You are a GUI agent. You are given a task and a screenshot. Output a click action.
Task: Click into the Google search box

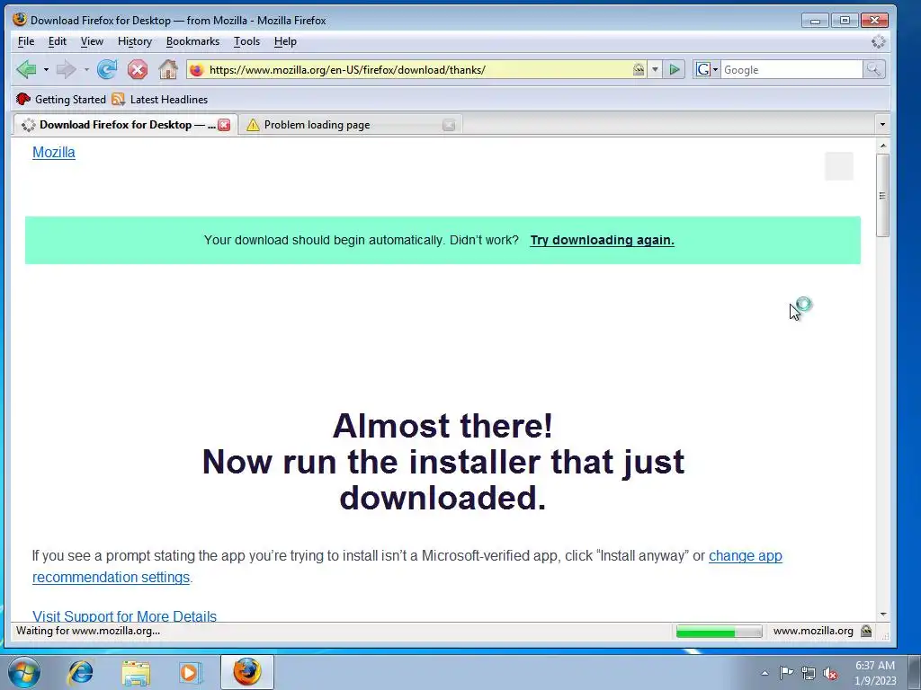(x=791, y=70)
